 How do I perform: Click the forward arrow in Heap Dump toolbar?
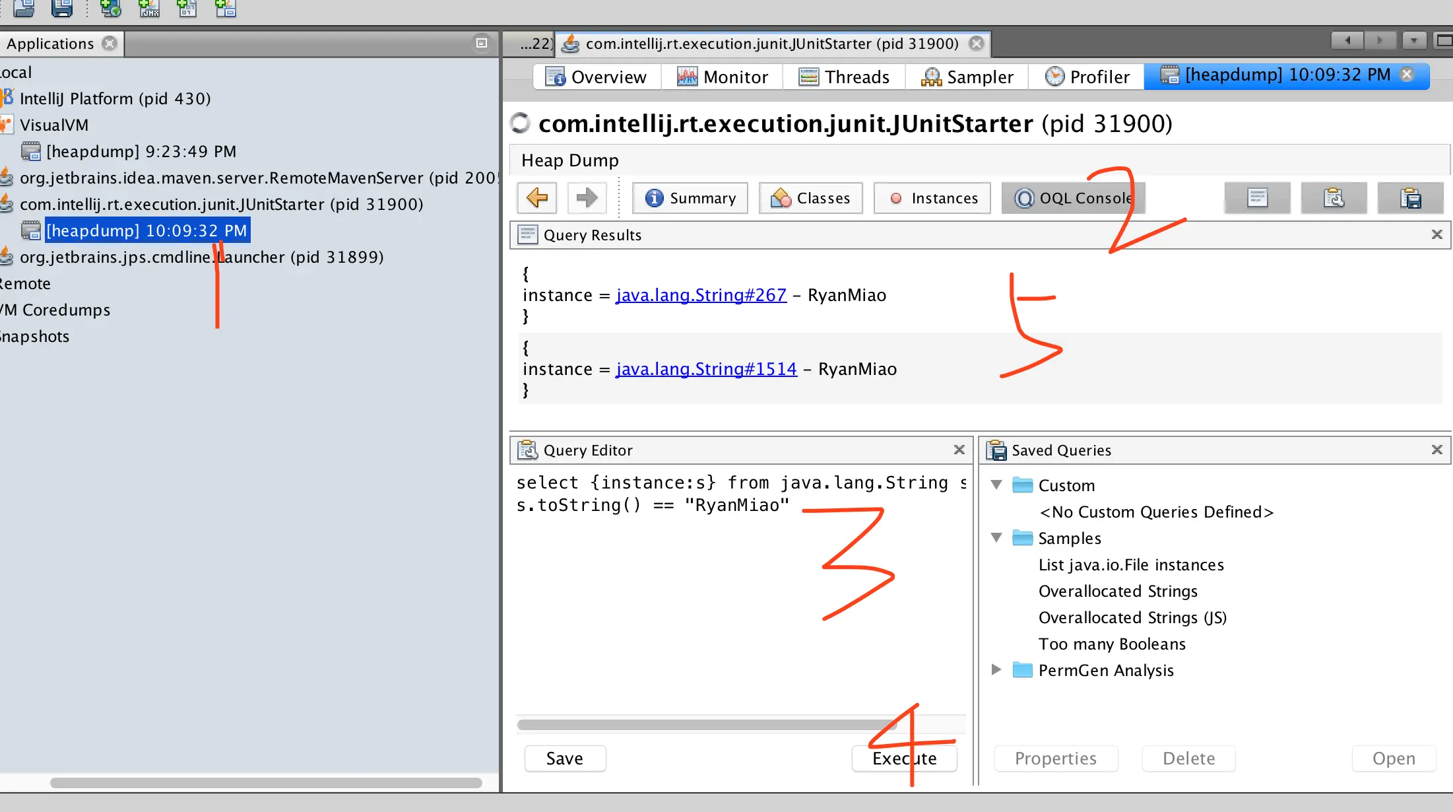586,198
